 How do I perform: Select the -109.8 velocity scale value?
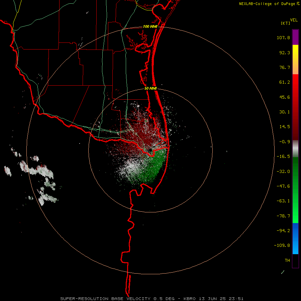[x=282, y=245]
